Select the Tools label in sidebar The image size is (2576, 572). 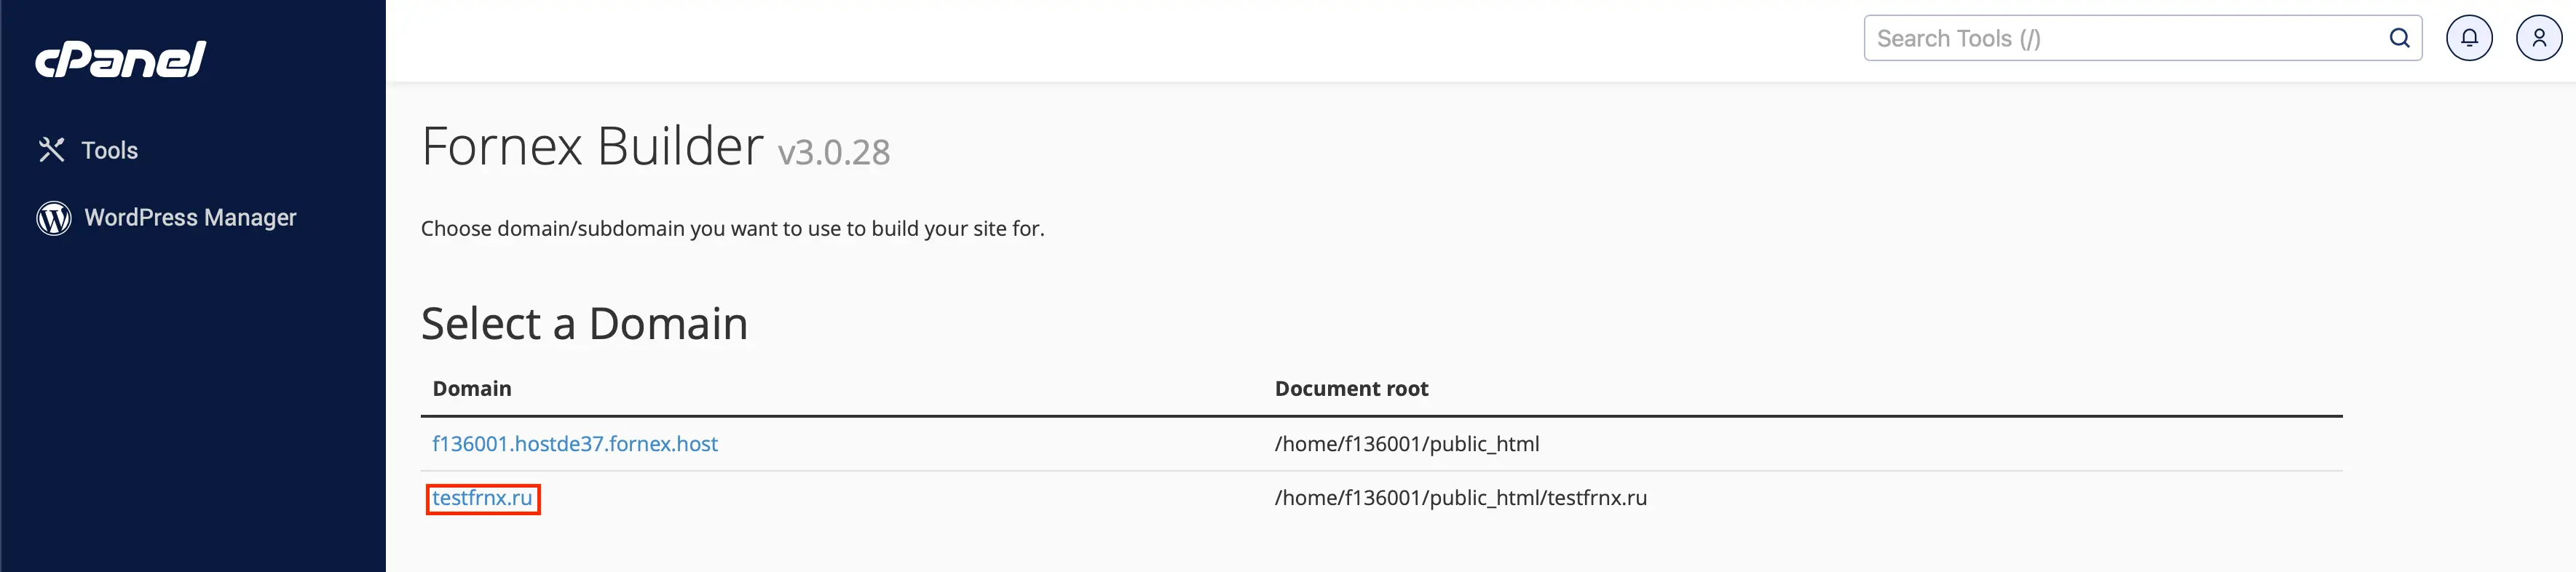click(x=109, y=150)
